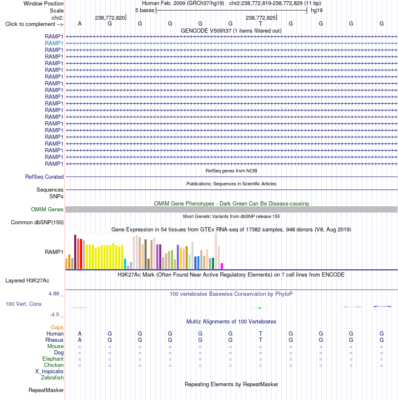This screenshot has height=400, width=398.
Task: Open the RefSeq Curated track label
Action: 44,177
